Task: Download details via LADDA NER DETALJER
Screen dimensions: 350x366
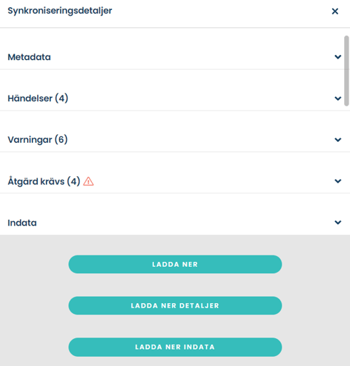Action: click(175, 305)
